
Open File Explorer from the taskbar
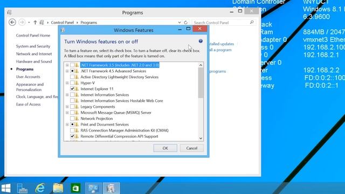[x=58, y=188]
